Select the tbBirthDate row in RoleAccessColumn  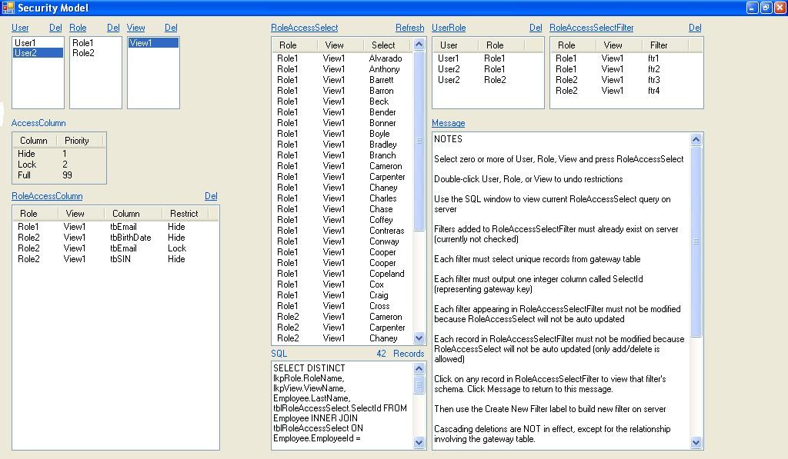[x=130, y=238]
